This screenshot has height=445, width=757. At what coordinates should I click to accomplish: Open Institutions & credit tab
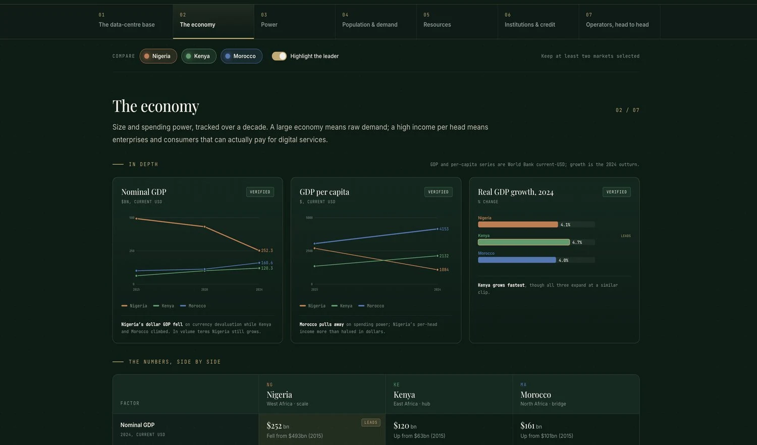pyautogui.click(x=538, y=22)
